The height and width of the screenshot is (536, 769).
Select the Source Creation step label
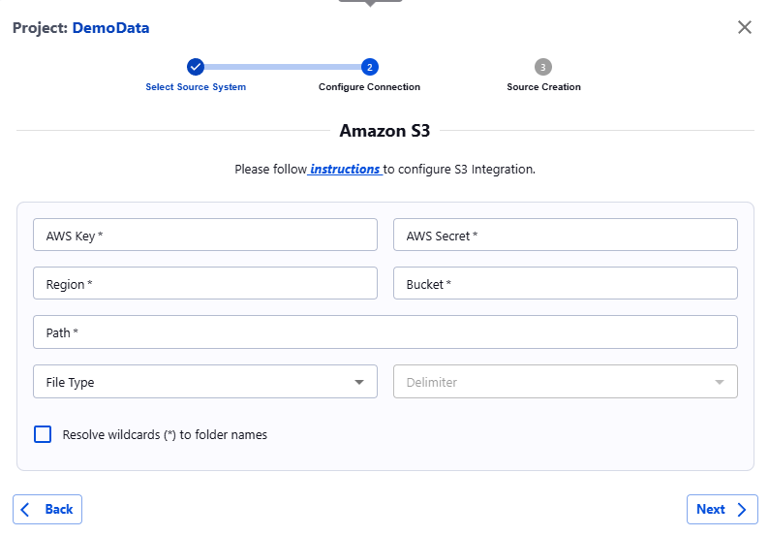tap(543, 87)
